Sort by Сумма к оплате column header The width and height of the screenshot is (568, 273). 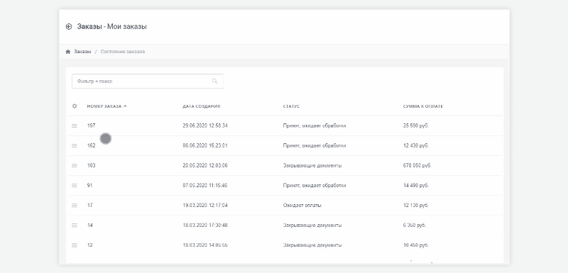point(422,106)
